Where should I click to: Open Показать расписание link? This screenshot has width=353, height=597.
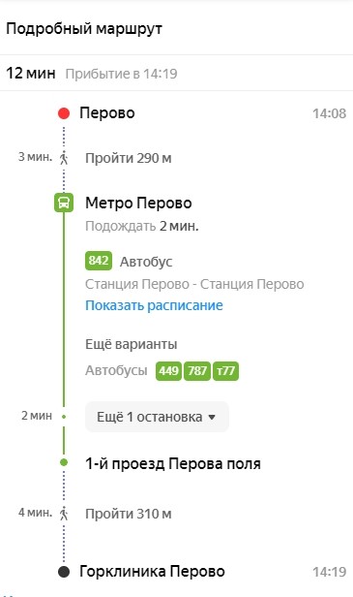[154, 305]
